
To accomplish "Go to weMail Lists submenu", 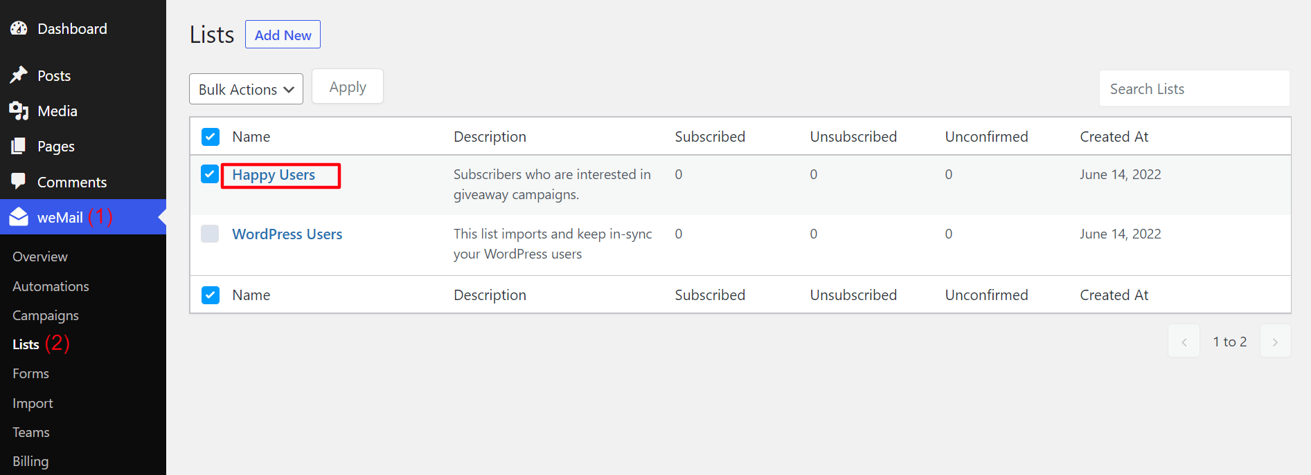I will (x=26, y=344).
